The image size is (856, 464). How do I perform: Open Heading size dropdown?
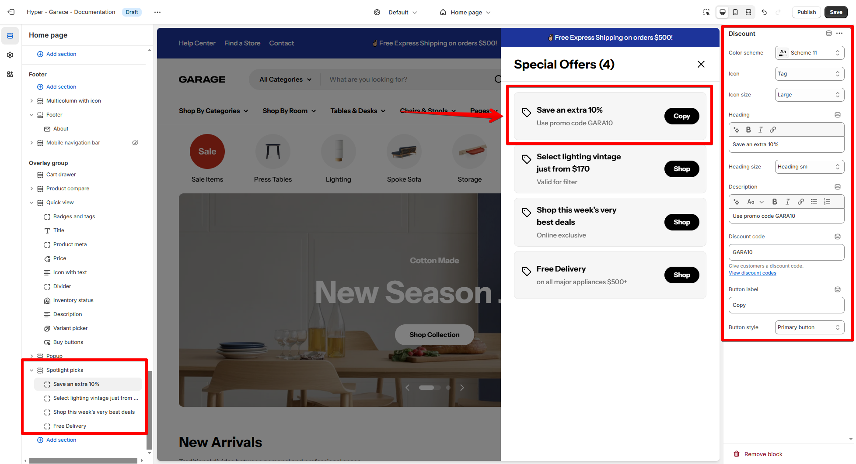point(810,167)
